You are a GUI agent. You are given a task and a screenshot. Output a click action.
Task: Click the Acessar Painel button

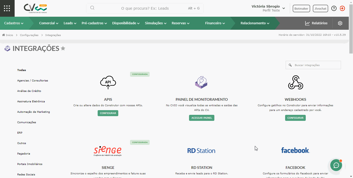pyautogui.click(x=202, y=118)
